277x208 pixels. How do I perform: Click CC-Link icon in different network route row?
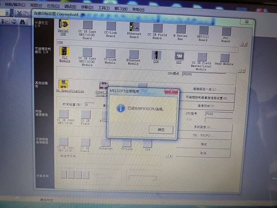point(126,143)
